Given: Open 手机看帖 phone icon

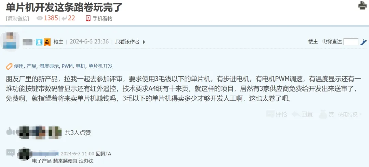Looking at the screenshot, I should [x=88, y=18].
